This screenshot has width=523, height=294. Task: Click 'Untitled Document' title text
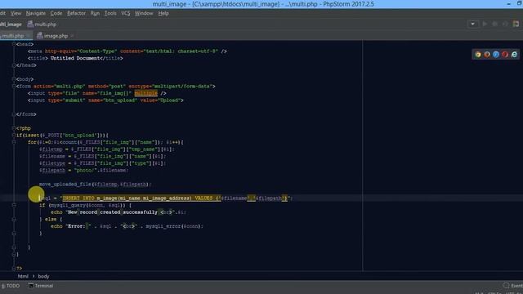click(x=76, y=58)
